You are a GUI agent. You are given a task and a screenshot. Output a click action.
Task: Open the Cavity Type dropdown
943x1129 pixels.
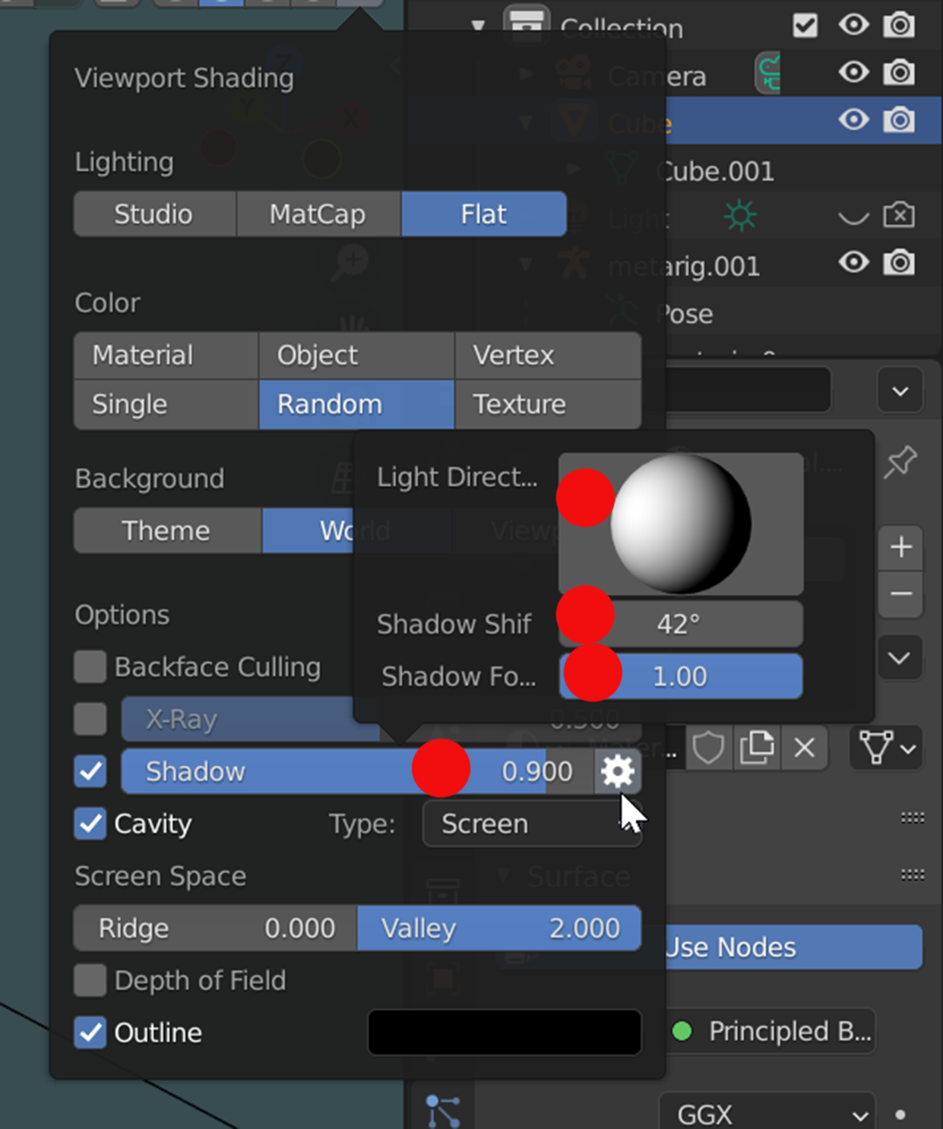pyautogui.click(x=532, y=824)
